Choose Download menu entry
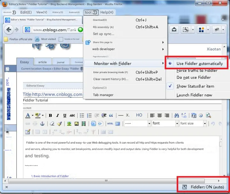 (125, 20)
